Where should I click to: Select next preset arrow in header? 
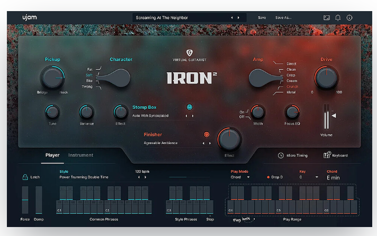tap(238, 18)
